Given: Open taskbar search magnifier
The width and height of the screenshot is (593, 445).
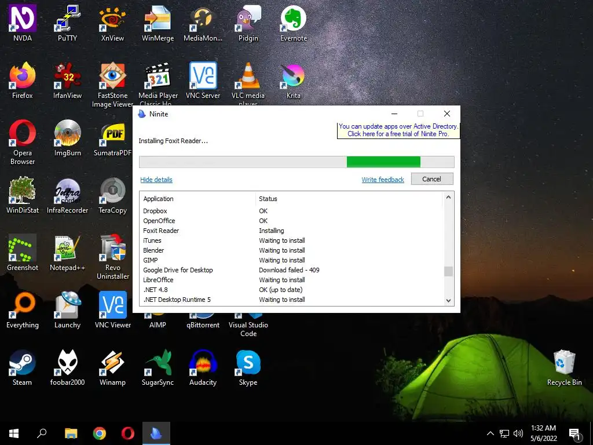Looking at the screenshot, I should point(42,433).
